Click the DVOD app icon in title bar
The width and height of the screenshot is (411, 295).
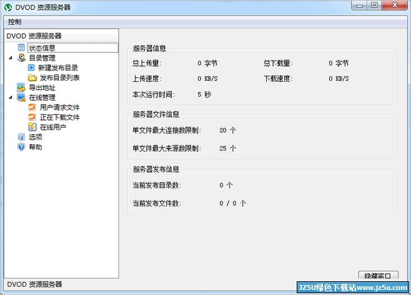(8, 7)
